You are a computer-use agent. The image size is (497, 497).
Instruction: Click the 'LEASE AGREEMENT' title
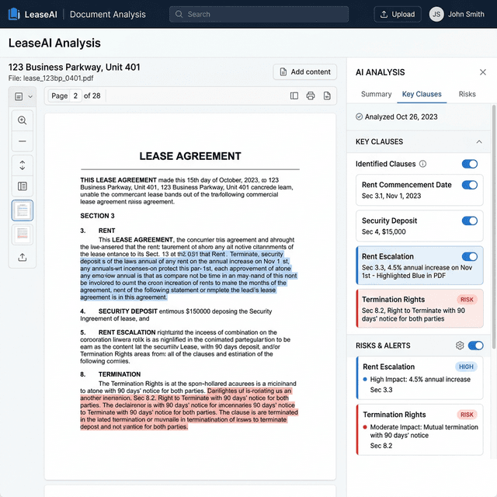(190, 156)
